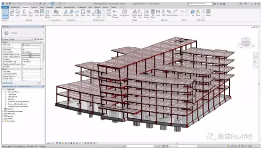262x150 pixels.
Task: Click the Apply button in Properties
Action: pos(39,83)
